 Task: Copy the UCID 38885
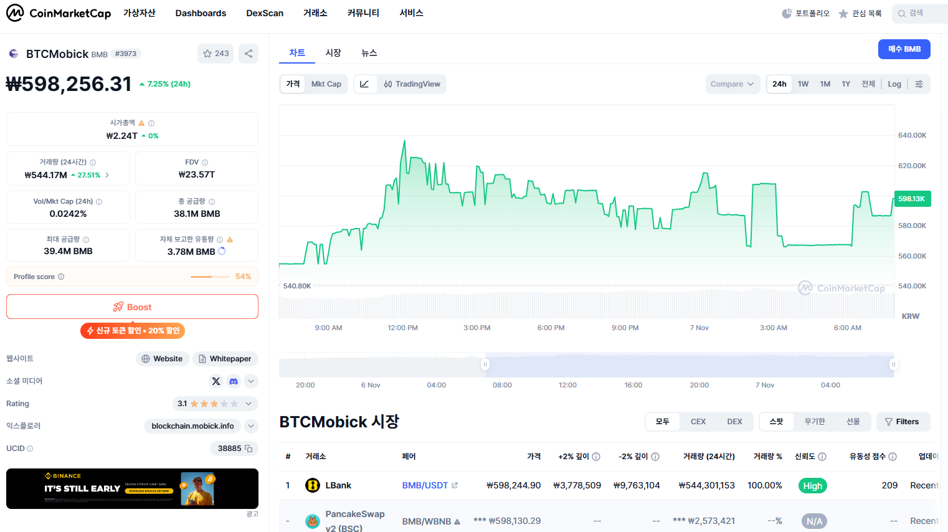point(249,449)
